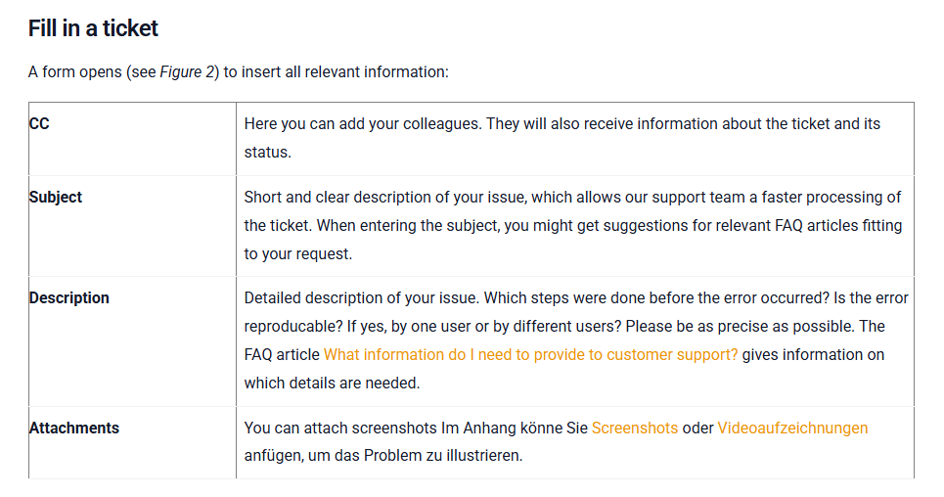This screenshot has height=497, width=944.
Task: Click the Subject row label
Action: click(x=56, y=198)
